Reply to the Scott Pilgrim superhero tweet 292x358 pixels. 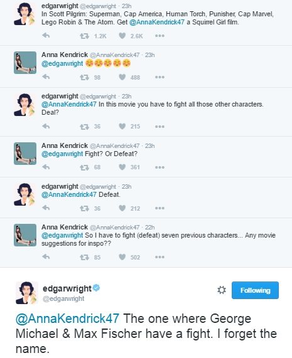46,36
